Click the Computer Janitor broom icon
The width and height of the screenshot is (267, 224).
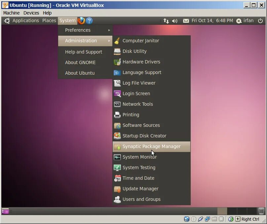coord(117,41)
